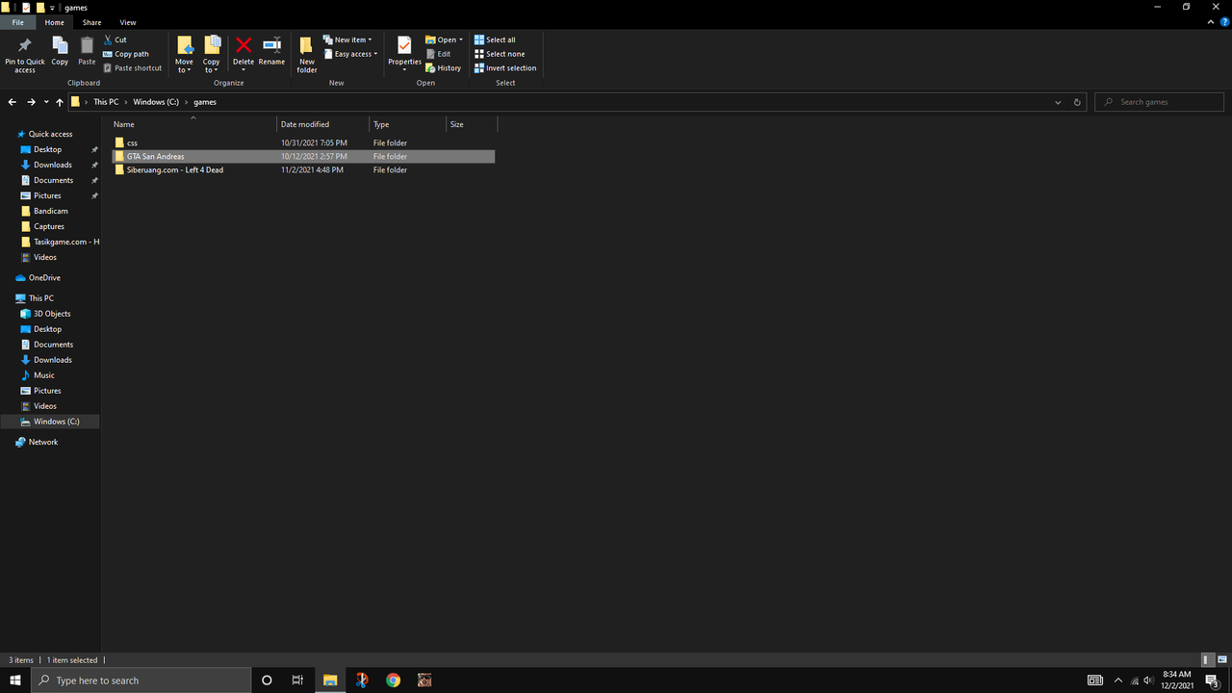Click Windows (C:) in the address bar
The height and width of the screenshot is (693, 1232).
(x=156, y=102)
